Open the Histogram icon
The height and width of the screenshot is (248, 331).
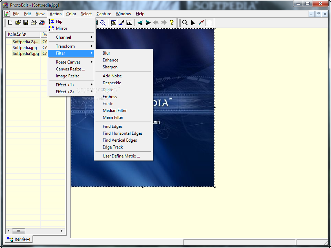[129, 22]
